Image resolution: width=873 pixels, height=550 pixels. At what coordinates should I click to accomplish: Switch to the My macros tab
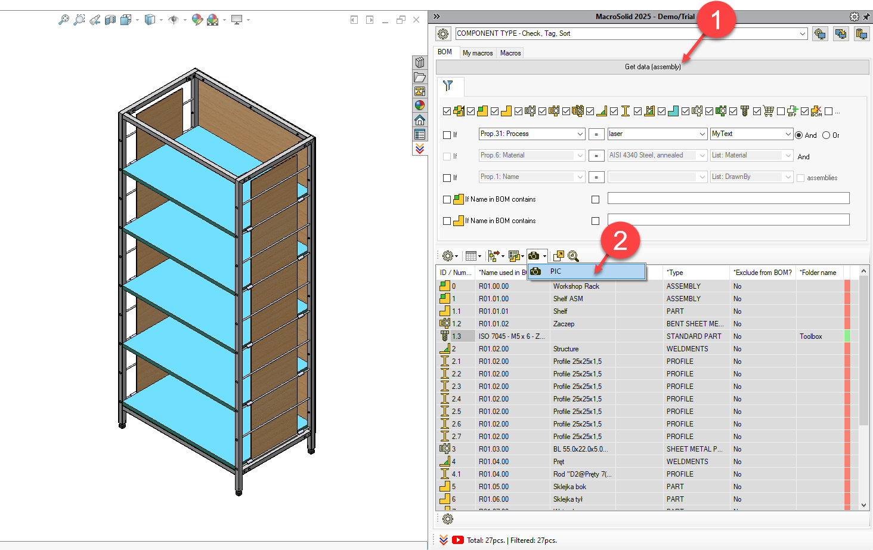point(478,53)
